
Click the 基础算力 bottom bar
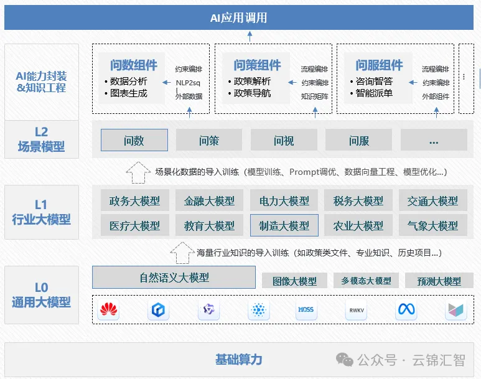click(x=238, y=360)
